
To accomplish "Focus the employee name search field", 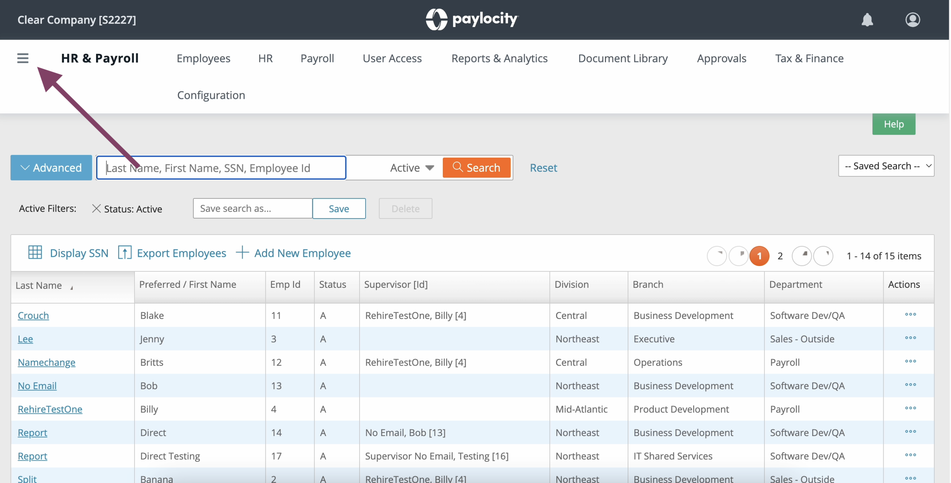I will tap(221, 168).
